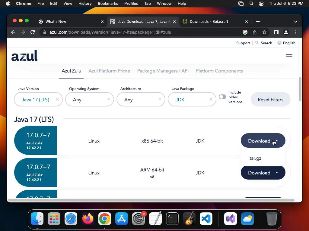
Task: Launch Safari from the dock
Action: (71, 219)
